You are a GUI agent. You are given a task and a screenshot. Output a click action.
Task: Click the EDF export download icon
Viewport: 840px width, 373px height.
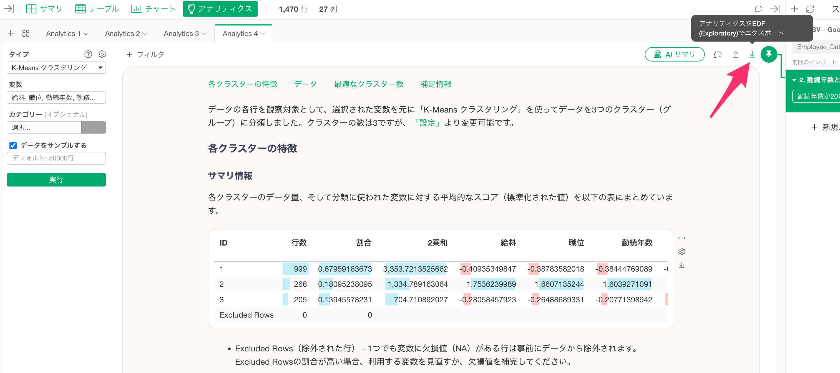click(752, 54)
